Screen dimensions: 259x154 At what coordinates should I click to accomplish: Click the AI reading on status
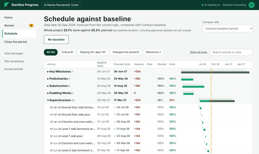tap(211, 5)
